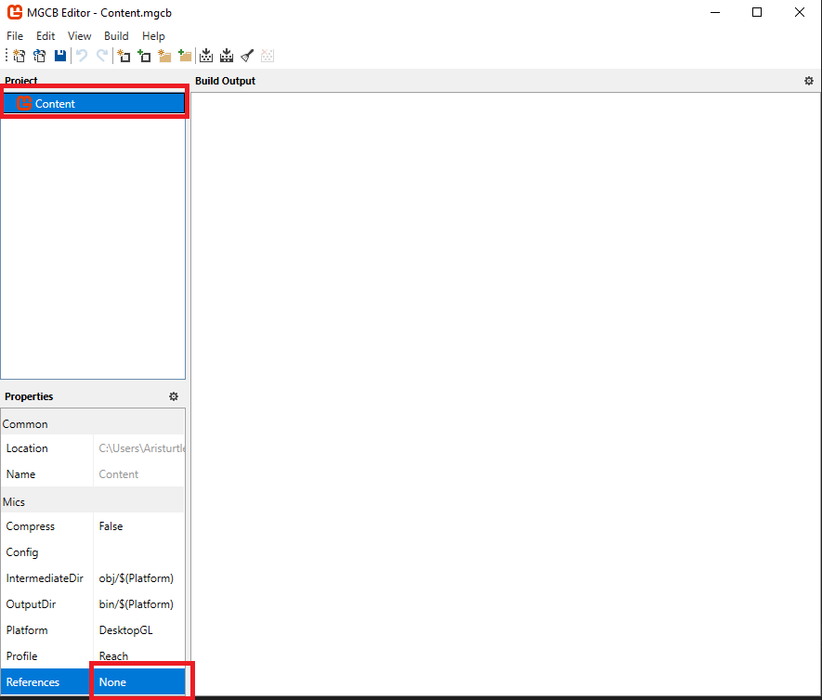The width and height of the screenshot is (822, 700).
Task: Click the MonoGame logo in title bar
Action: [15, 12]
